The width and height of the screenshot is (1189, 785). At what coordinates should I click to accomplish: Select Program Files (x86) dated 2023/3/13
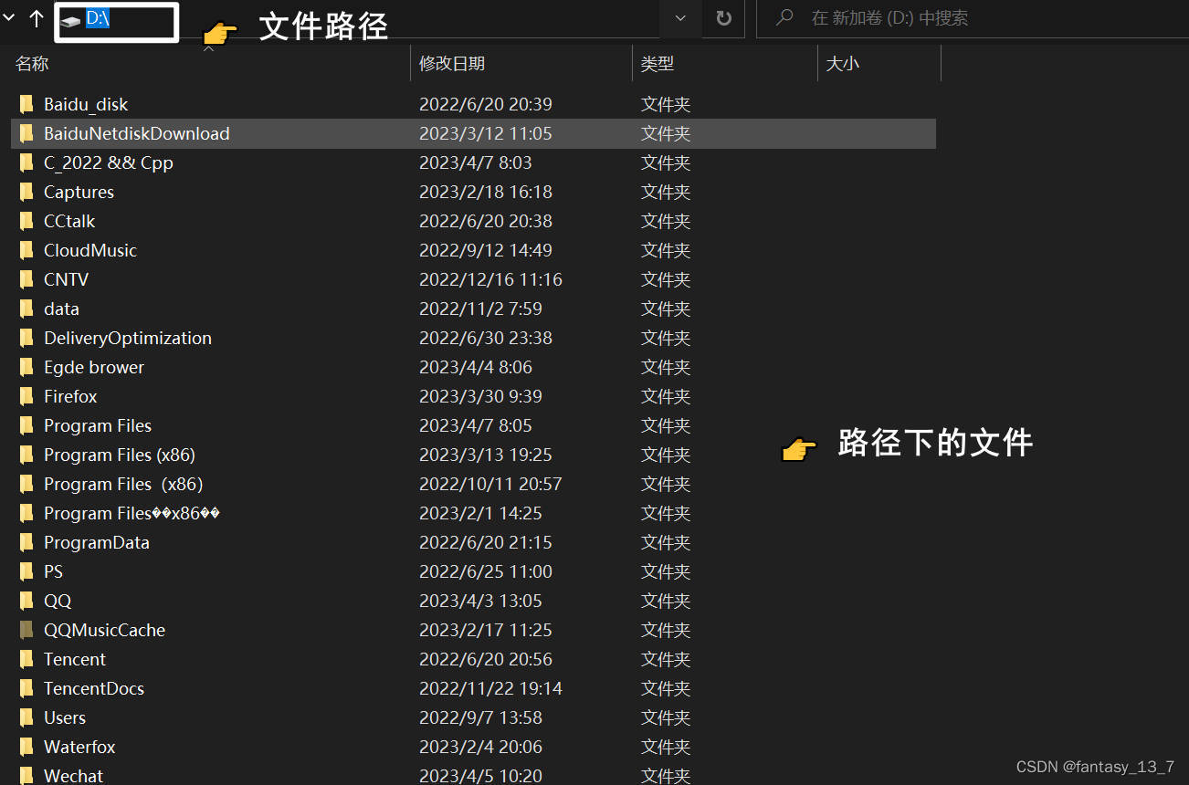coord(120,455)
